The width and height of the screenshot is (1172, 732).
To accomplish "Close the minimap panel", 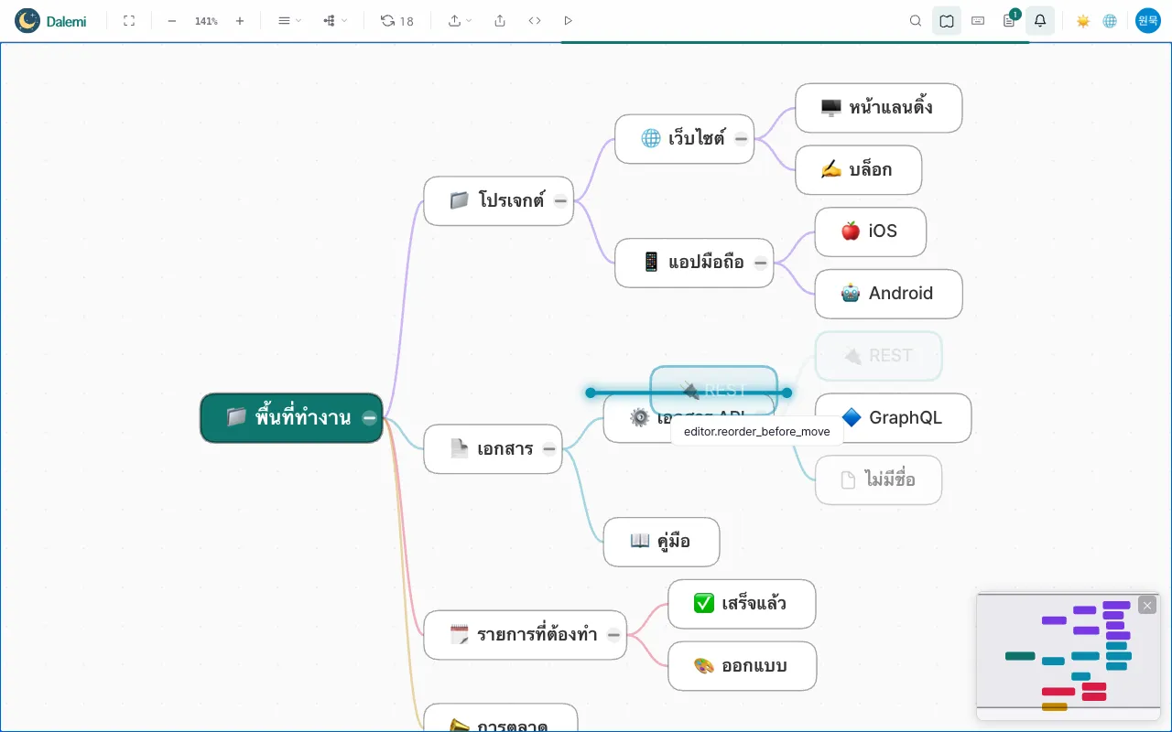I will coord(1147,605).
